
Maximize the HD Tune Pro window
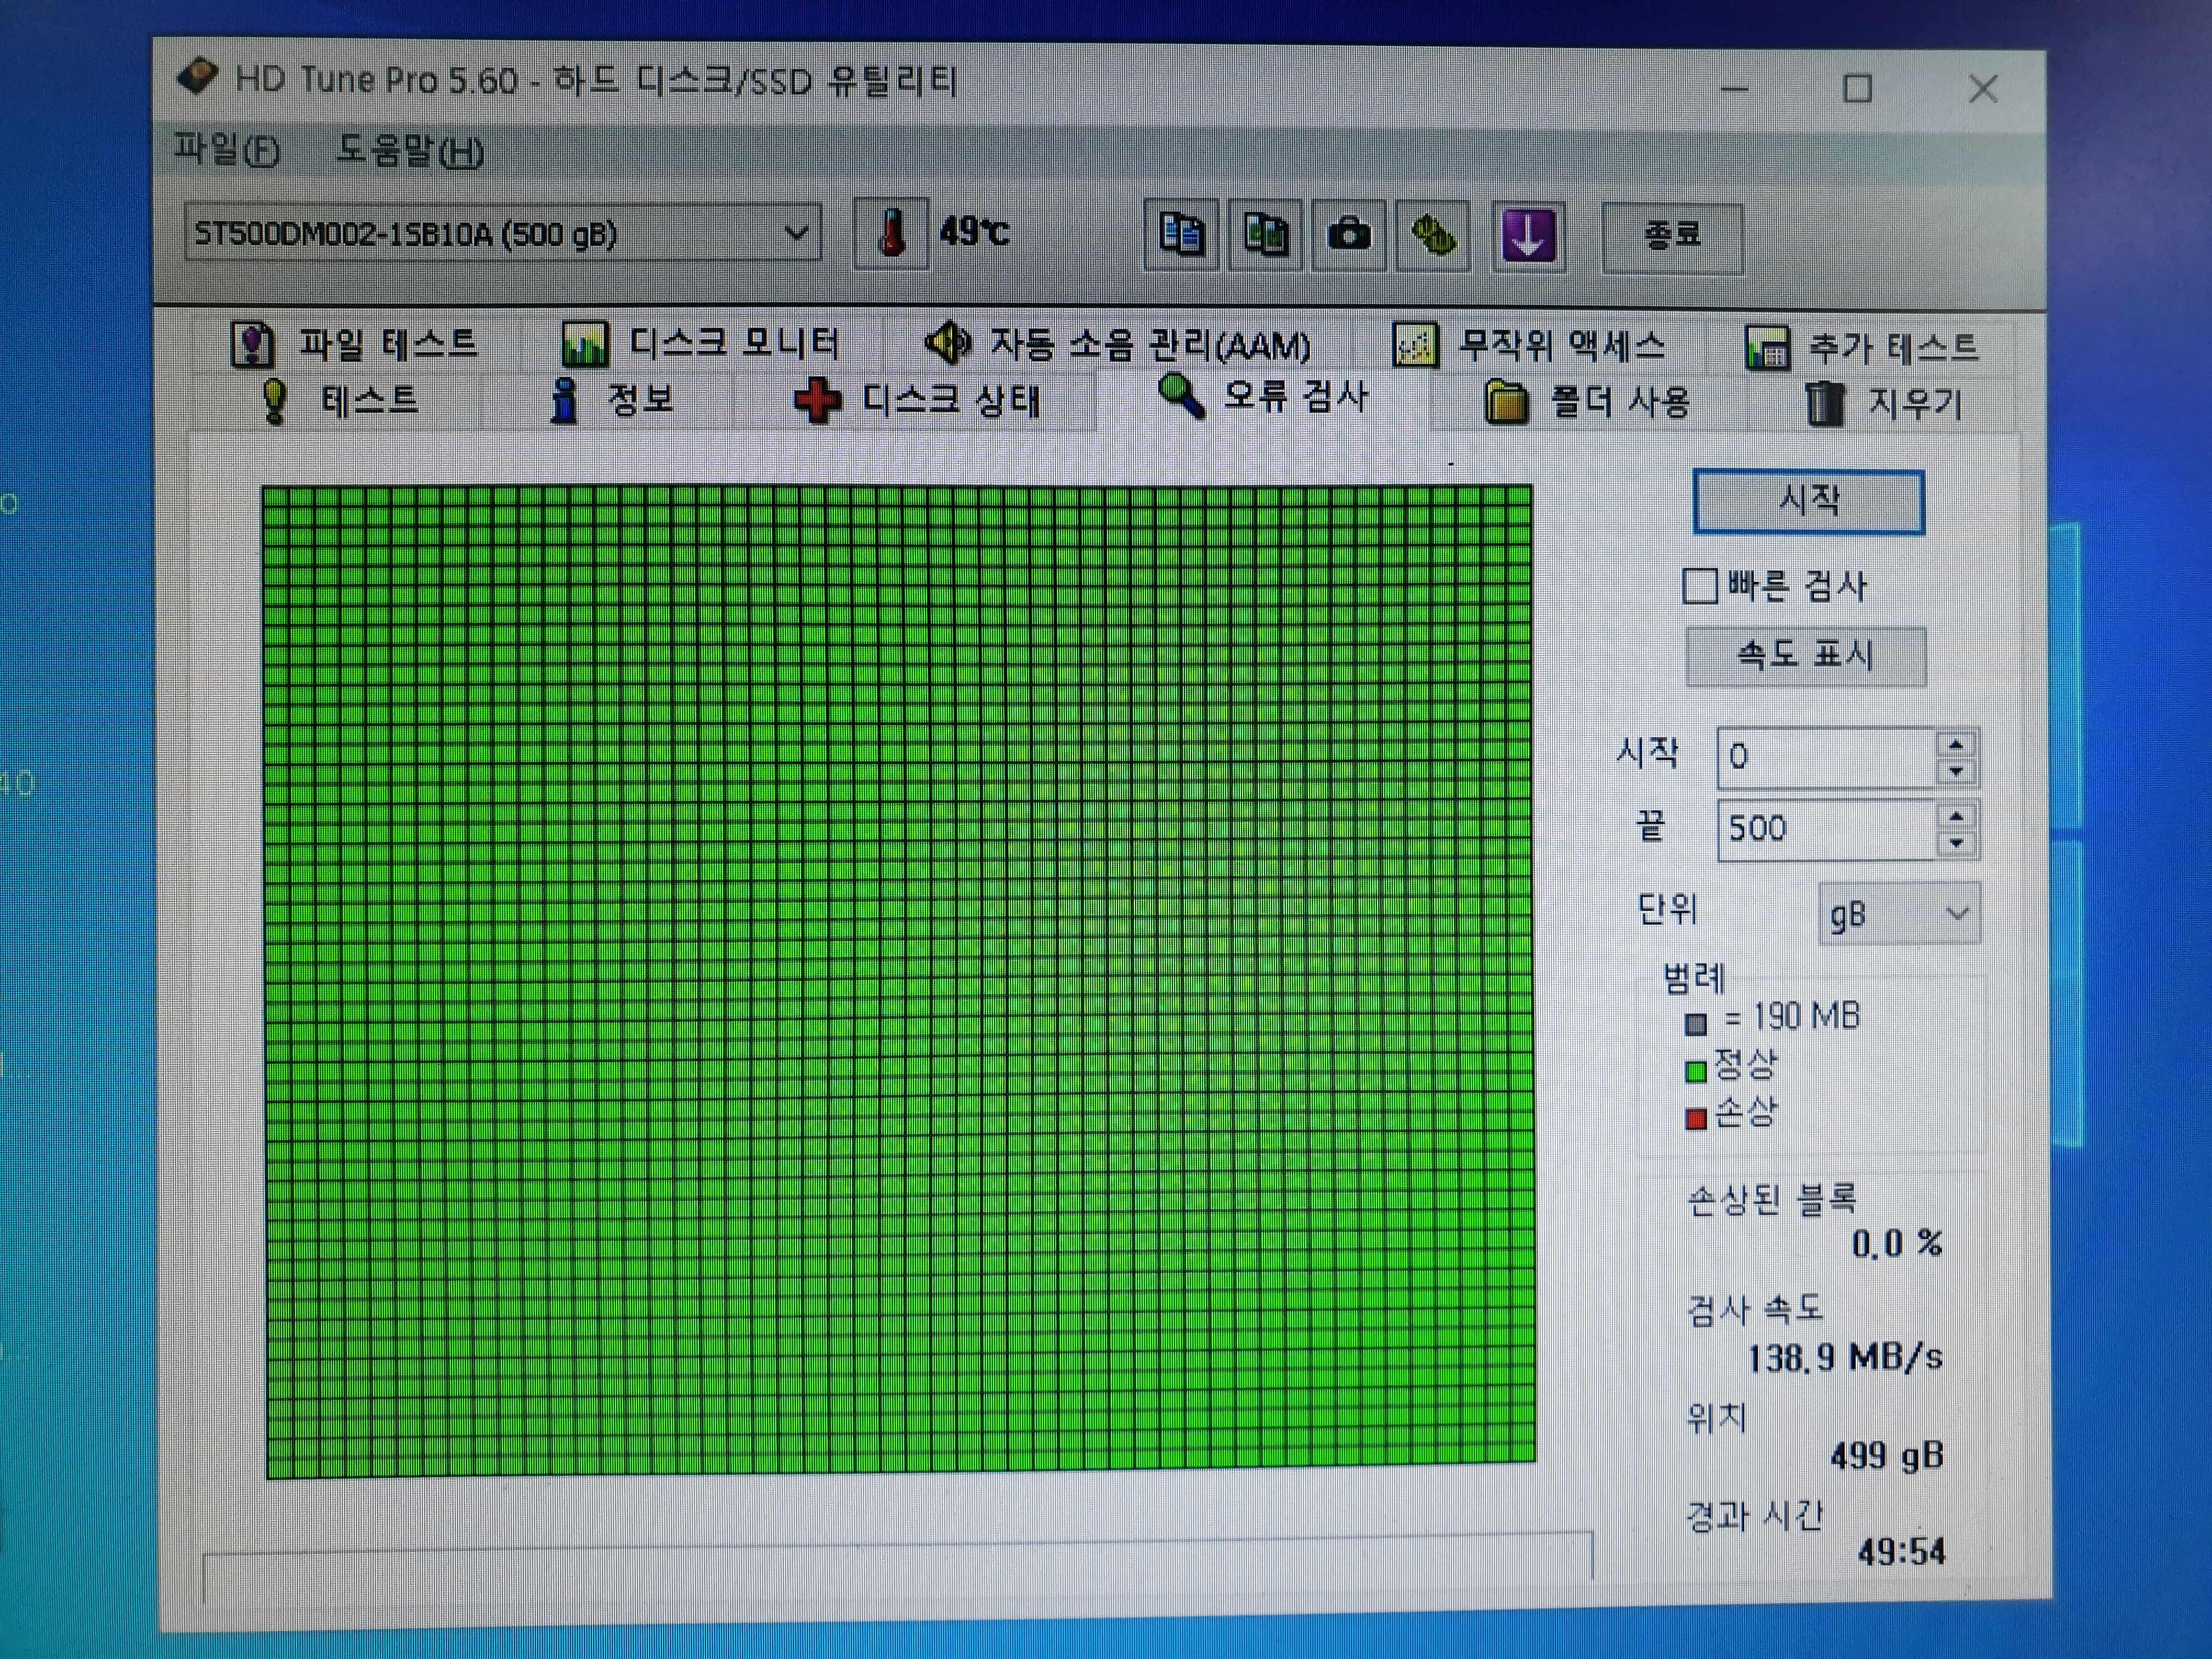pos(1857,89)
